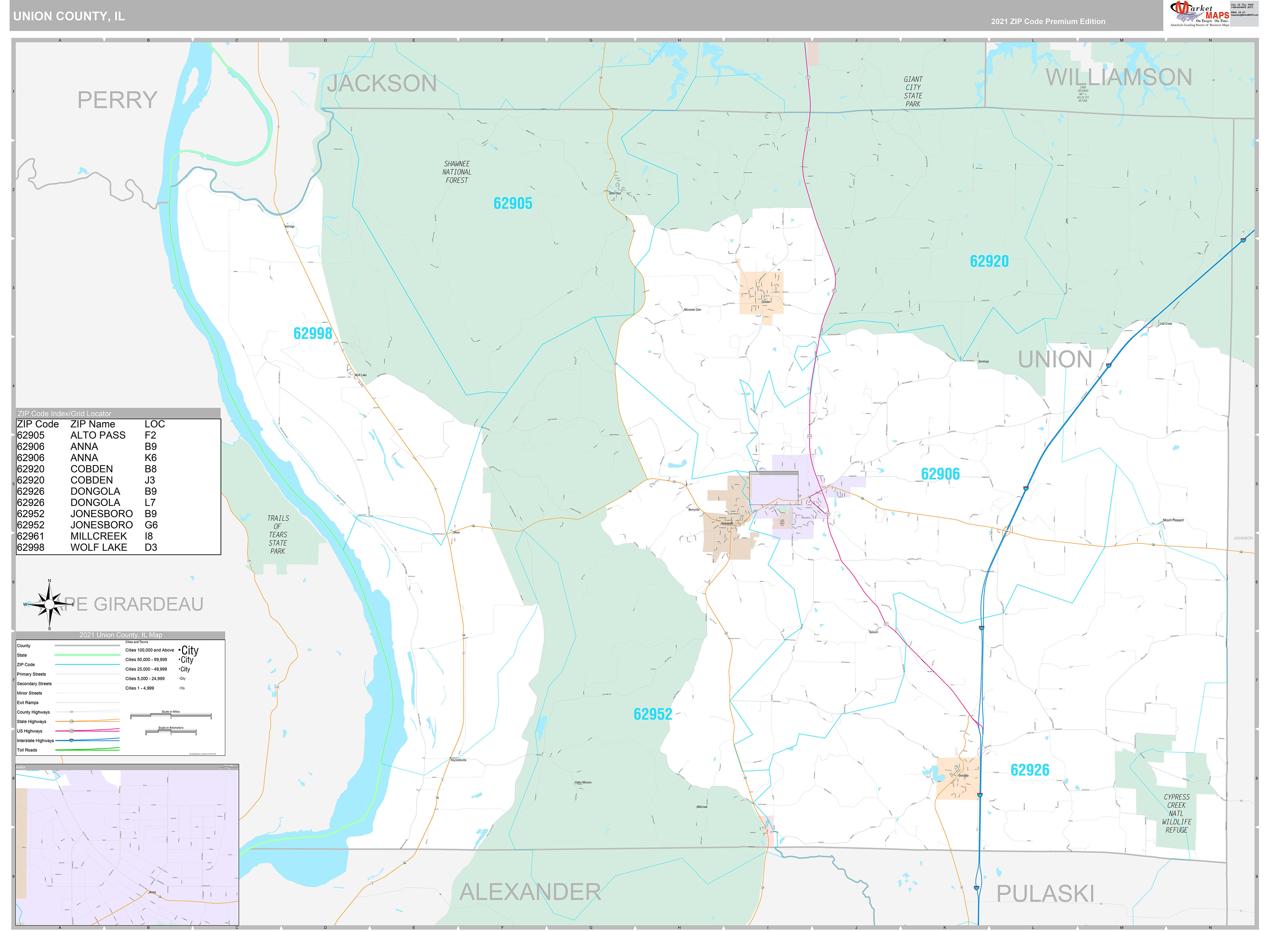The width and height of the screenshot is (1265, 931).
Task: Click the Reynoldsville town label
Action: click(x=458, y=760)
